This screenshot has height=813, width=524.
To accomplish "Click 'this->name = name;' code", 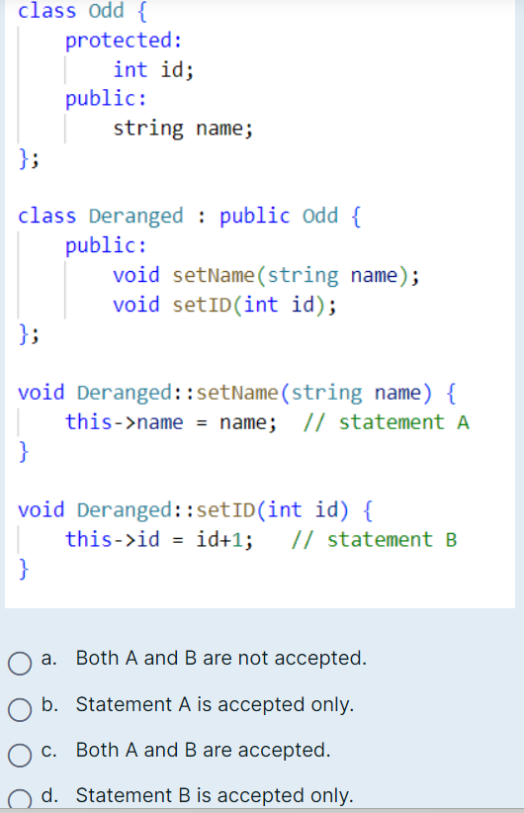I will pyautogui.click(x=171, y=422).
